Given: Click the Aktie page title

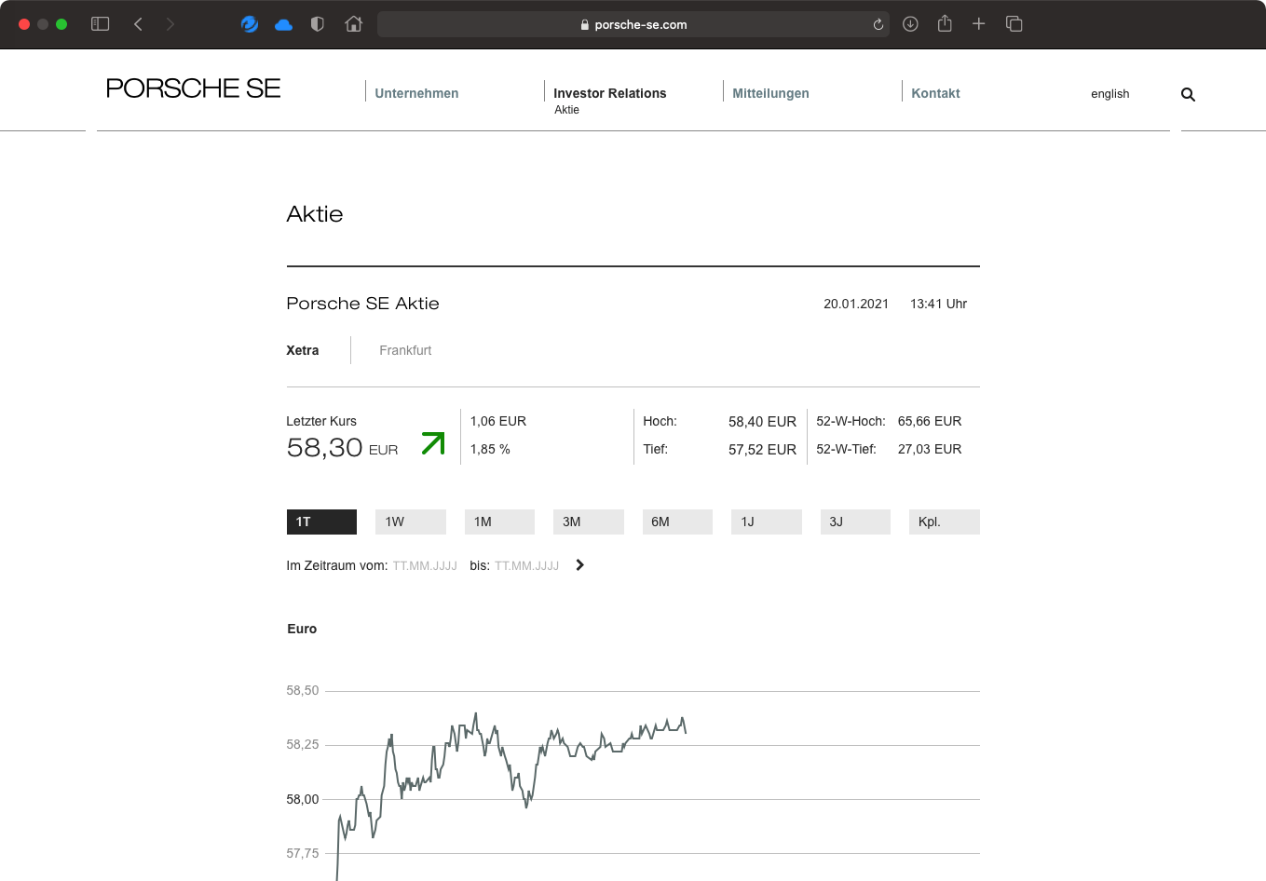Looking at the screenshot, I should click(315, 214).
